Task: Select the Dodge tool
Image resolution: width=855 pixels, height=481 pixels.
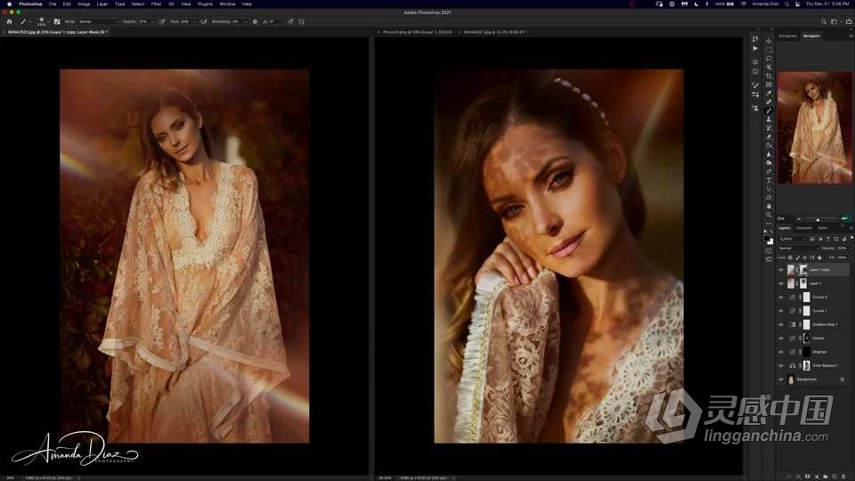Action: (769, 162)
